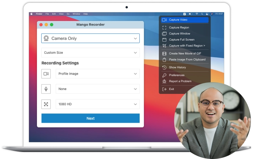
Task: Click the circular webcam preview thumbnail
Action: click(212, 121)
